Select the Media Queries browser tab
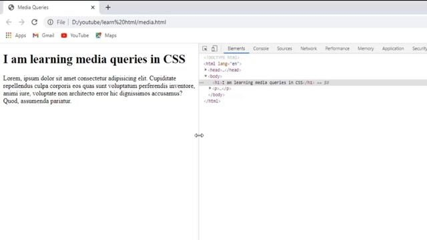427x240 pixels. [x=51, y=7]
